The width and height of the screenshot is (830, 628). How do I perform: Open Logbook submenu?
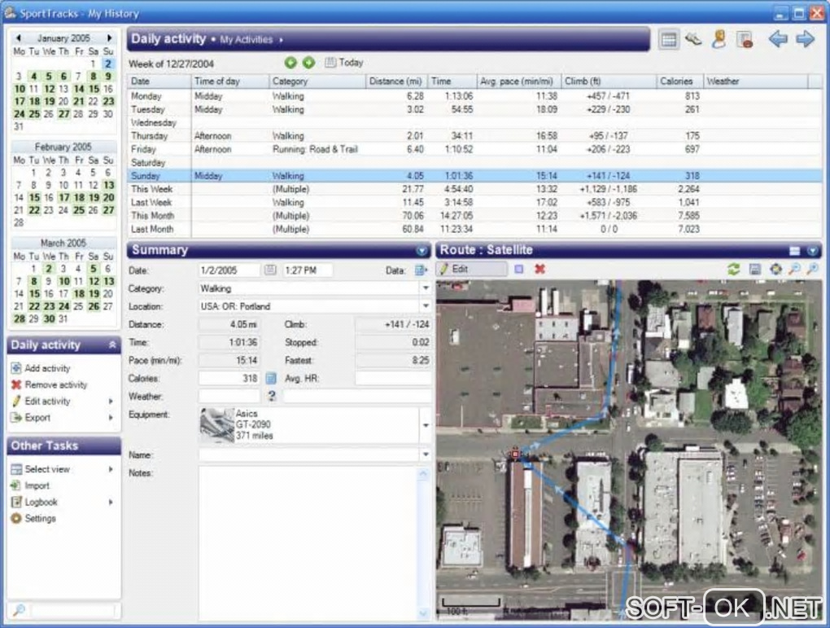tap(62, 502)
